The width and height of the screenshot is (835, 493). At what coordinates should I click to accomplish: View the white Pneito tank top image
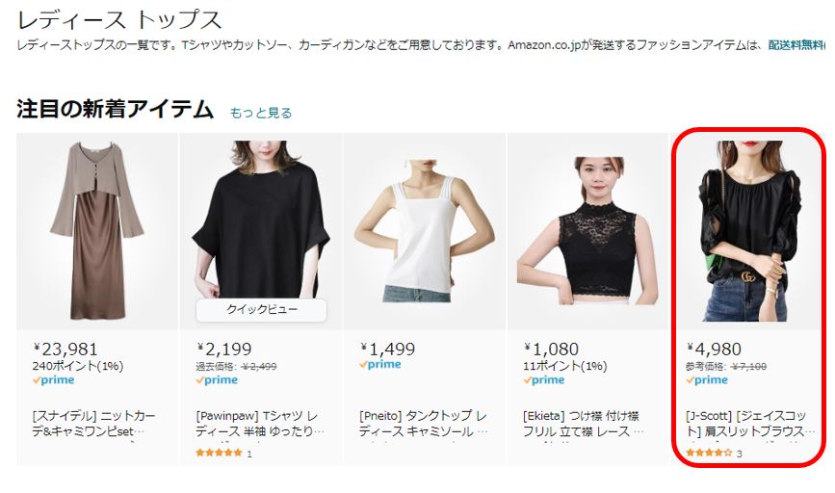point(425,231)
